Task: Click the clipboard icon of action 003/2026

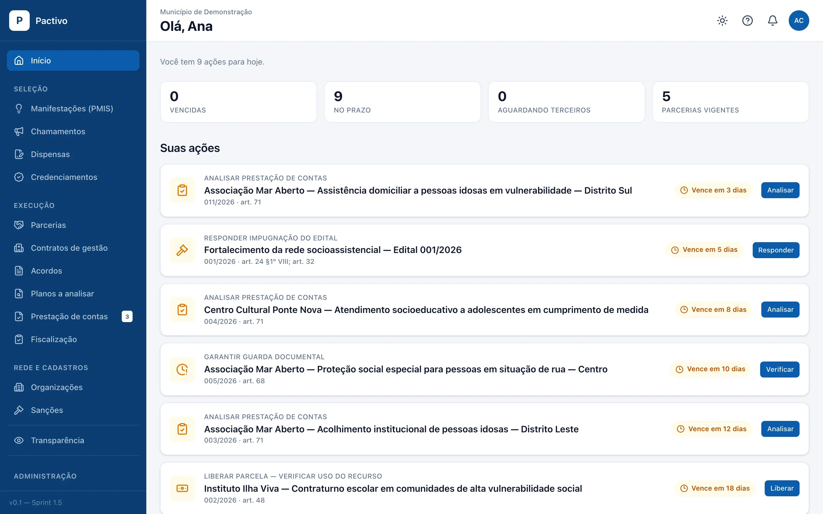Action: tap(182, 429)
